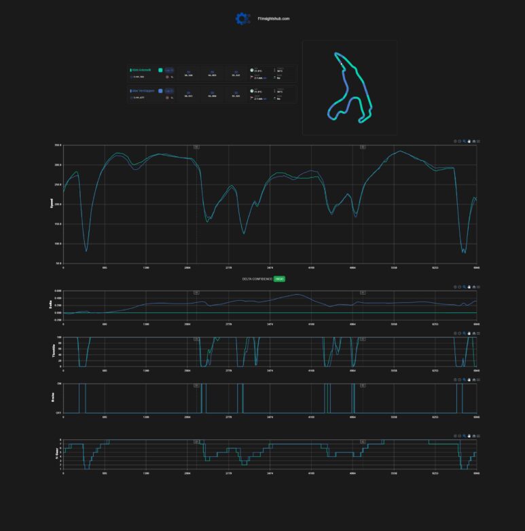Open the f1insightshub.com link

click(273, 18)
